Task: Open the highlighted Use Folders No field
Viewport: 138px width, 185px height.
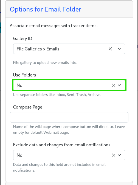Action: click(x=69, y=85)
